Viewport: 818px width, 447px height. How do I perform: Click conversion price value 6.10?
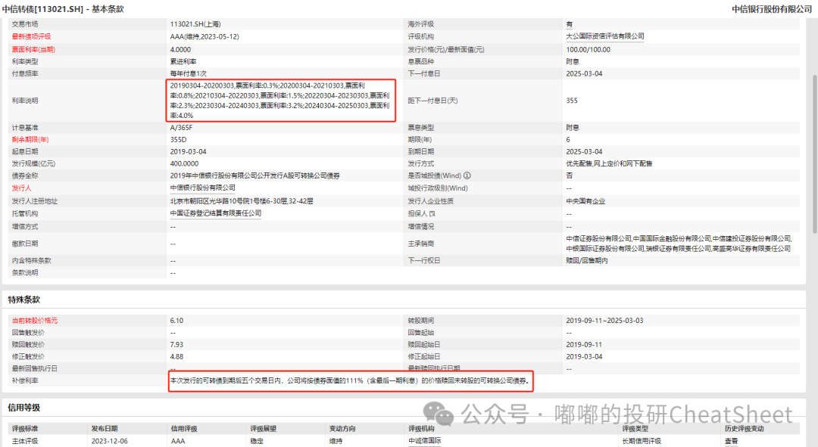(x=176, y=321)
